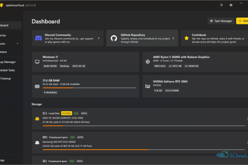Viewport: 248px width, 165px height.
Task: Click the Desktop tag under Windows 11
Action: [x=64, y=66]
